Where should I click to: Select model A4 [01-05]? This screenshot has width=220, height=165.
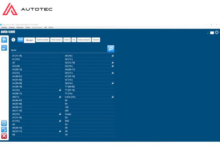pyautogui.click(x=37, y=80)
